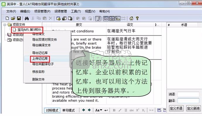
Task: Click the 定义新词 button
Action: 193,108
